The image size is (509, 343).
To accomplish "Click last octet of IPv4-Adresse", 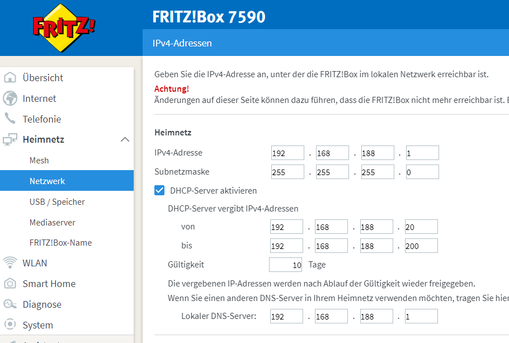I will coord(422,153).
